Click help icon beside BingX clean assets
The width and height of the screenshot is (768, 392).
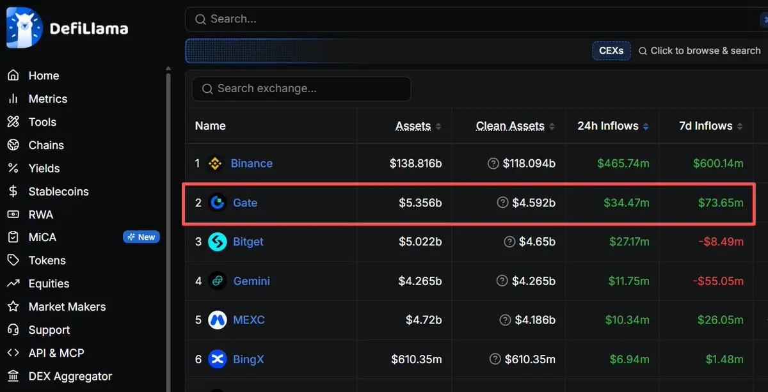[495, 359]
